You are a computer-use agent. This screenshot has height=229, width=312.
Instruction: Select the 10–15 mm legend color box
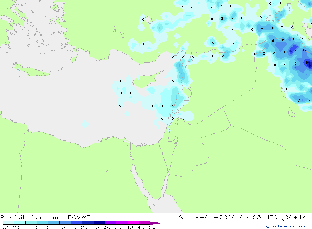[65, 223]
